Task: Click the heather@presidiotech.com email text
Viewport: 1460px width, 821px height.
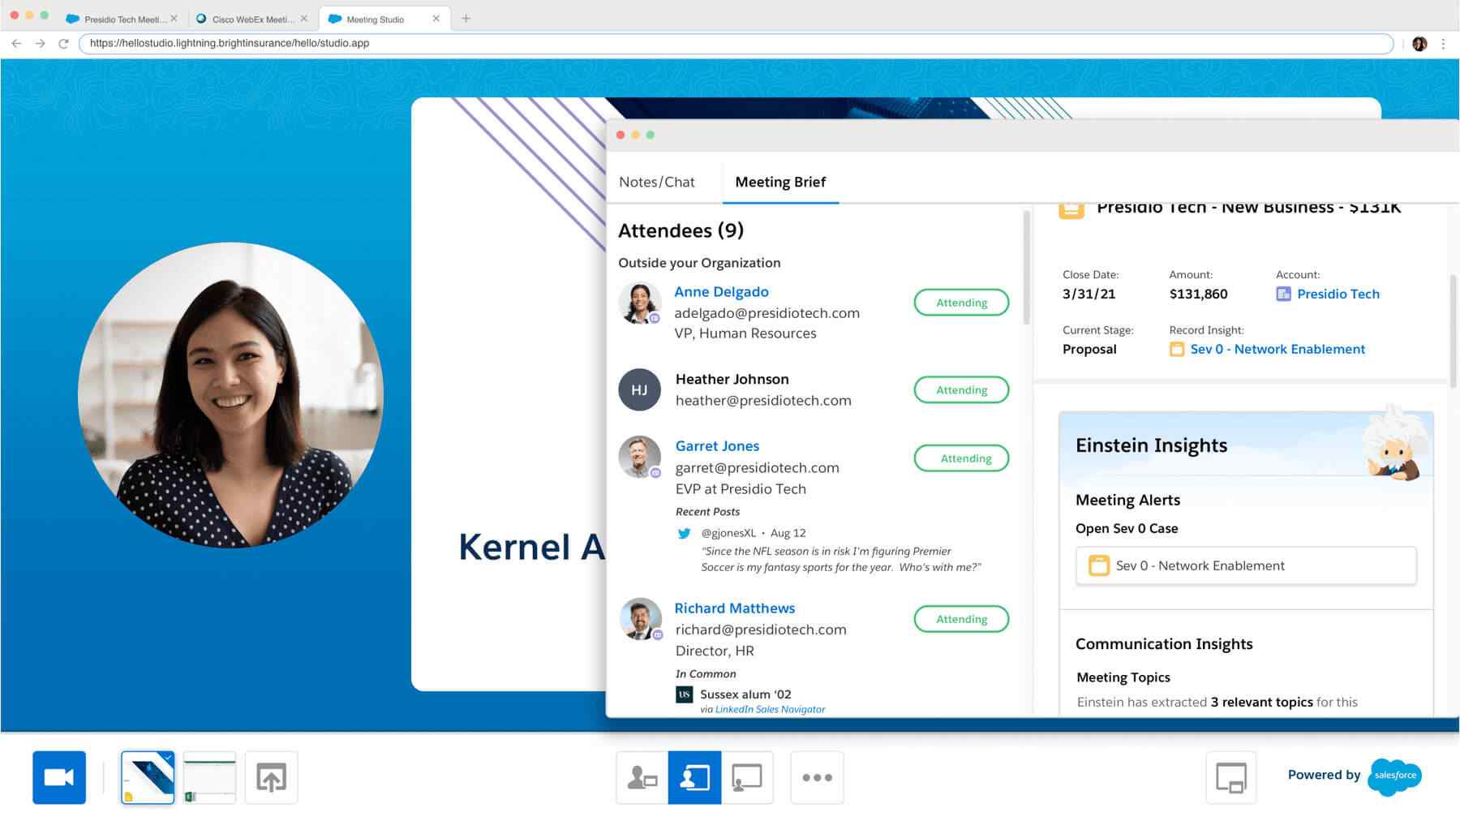Action: point(763,400)
